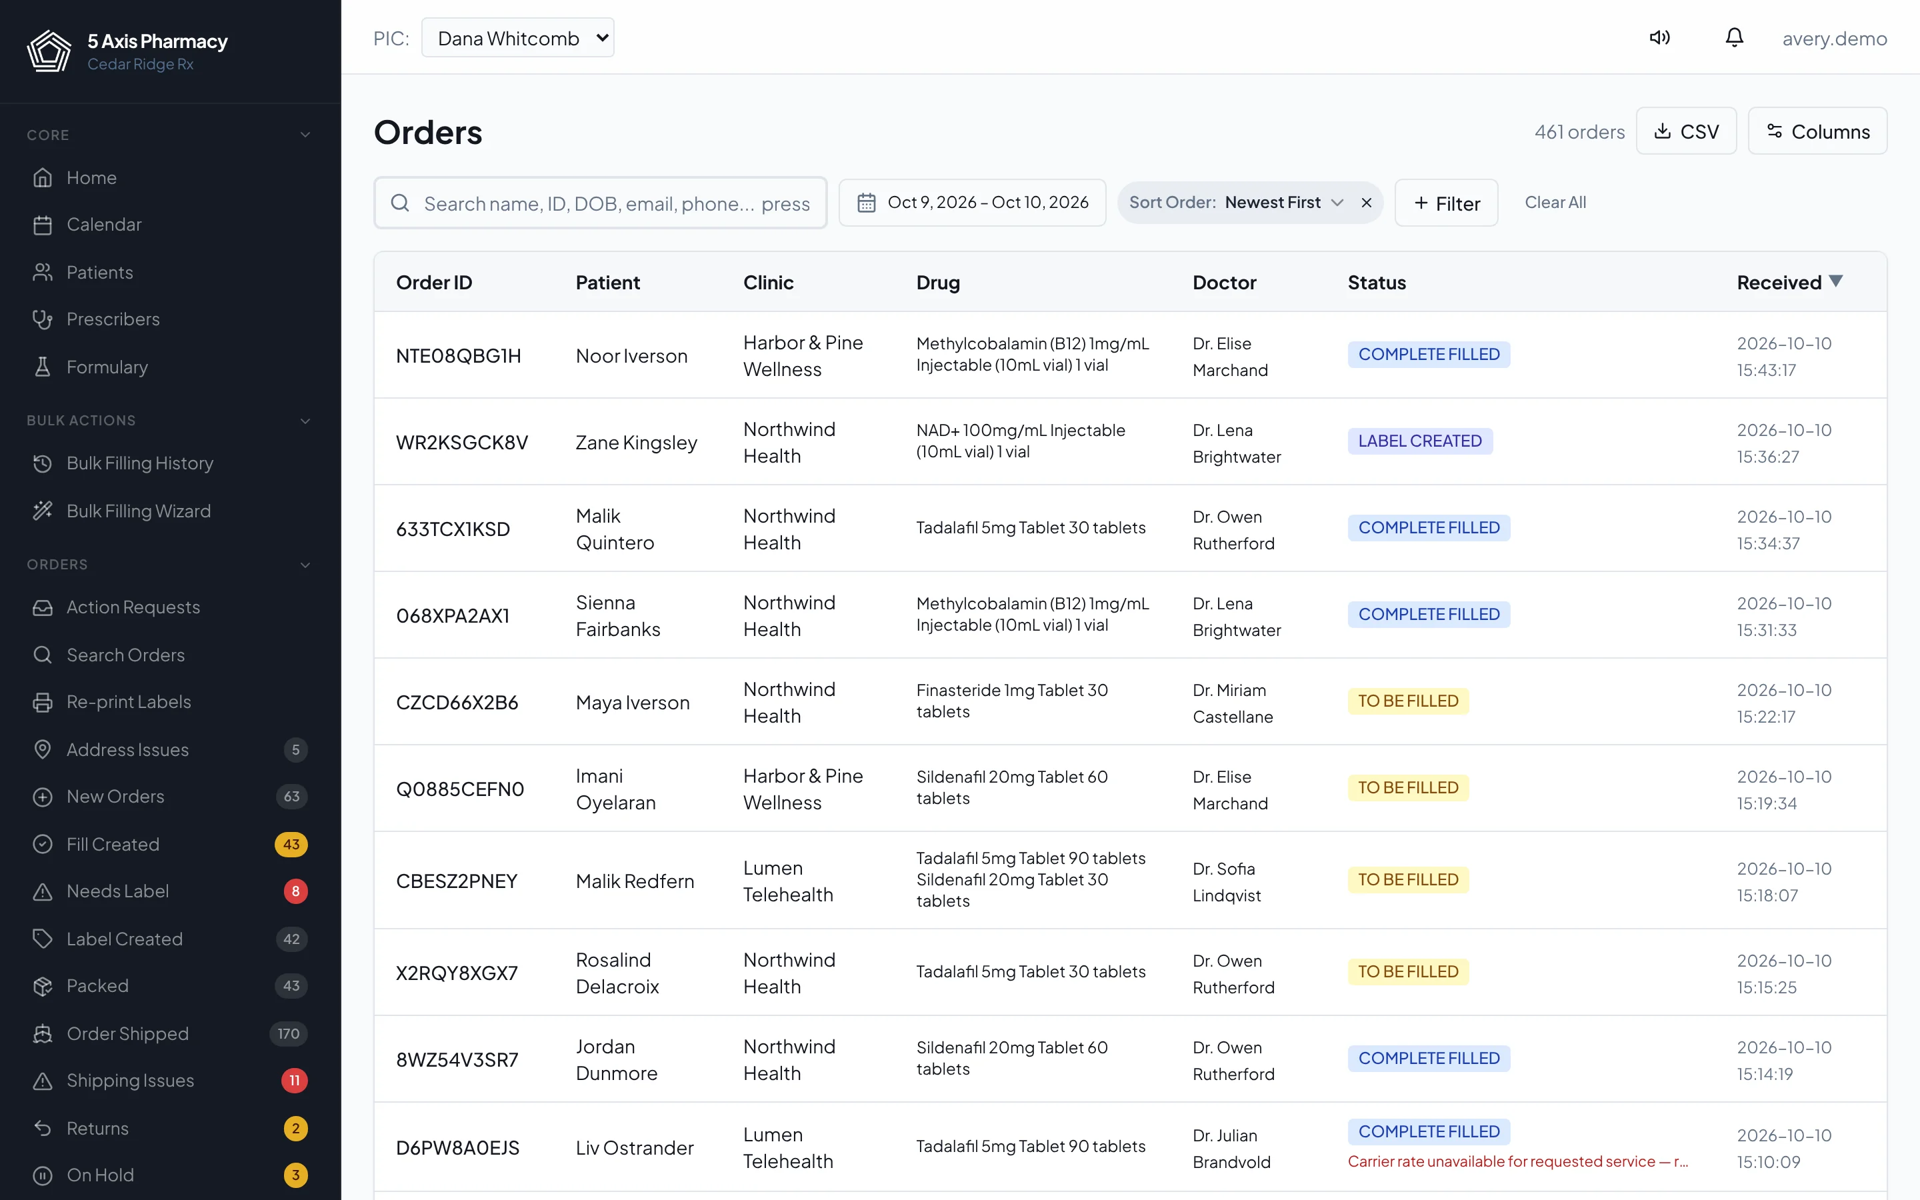Image resolution: width=1920 pixels, height=1200 pixels.
Task: Open Re-print Labels
Action: (x=171, y=703)
